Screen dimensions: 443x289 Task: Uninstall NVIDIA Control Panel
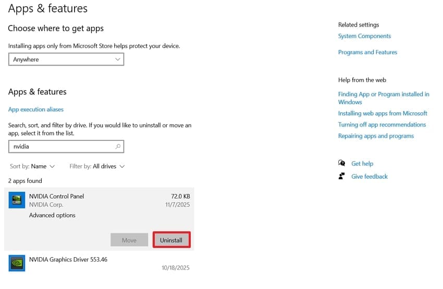(x=171, y=240)
